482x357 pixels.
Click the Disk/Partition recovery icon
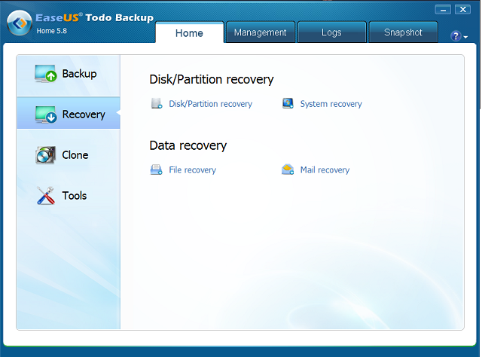(157, 104)
